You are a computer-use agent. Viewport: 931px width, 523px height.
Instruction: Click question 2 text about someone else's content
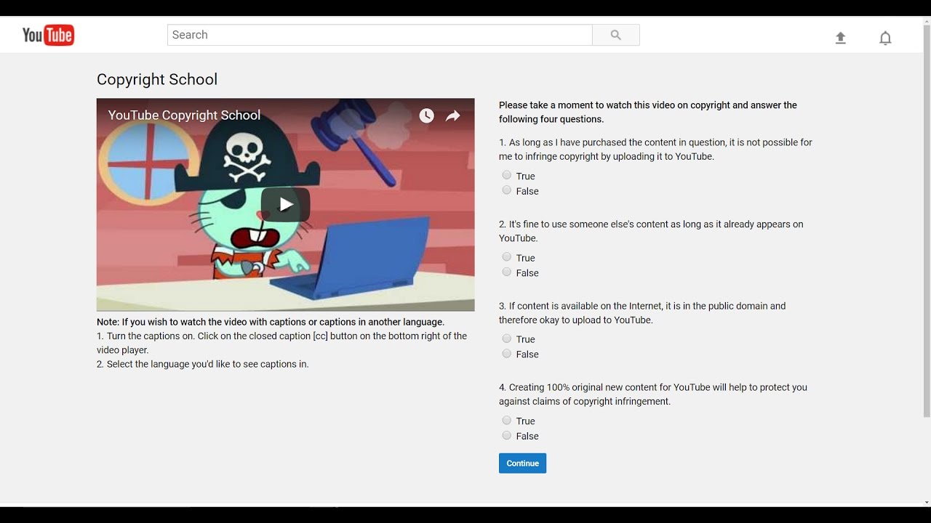point(651,231)
